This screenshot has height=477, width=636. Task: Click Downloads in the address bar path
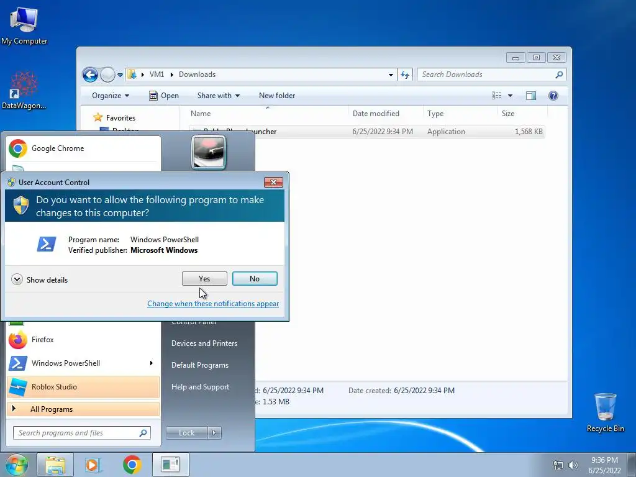pos(197,75)
